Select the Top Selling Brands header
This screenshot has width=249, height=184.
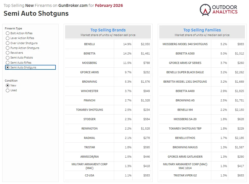click(108, 30)
